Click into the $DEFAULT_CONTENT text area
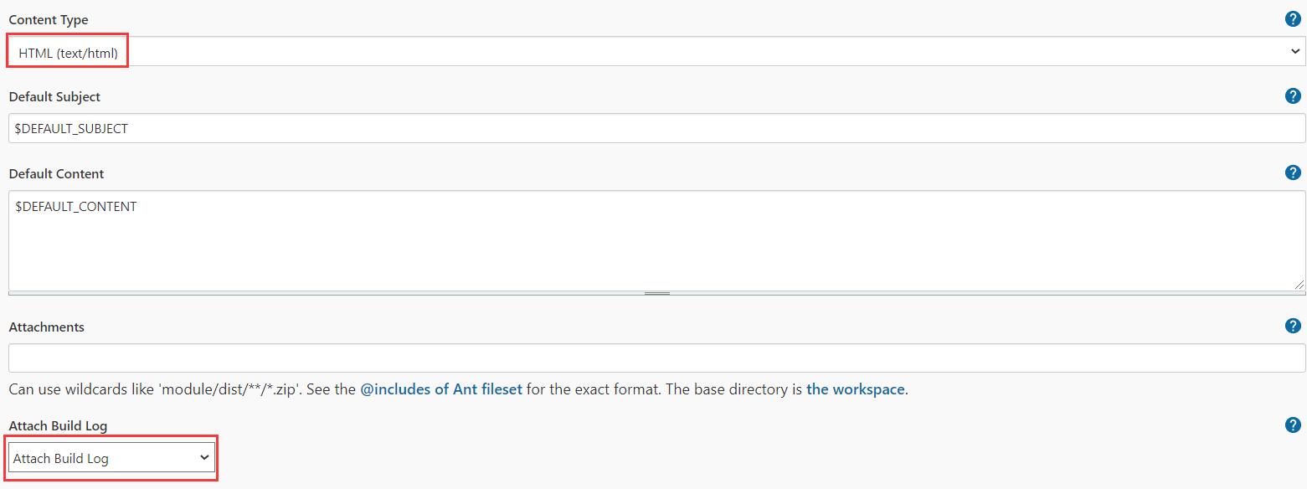 point(656,241)
